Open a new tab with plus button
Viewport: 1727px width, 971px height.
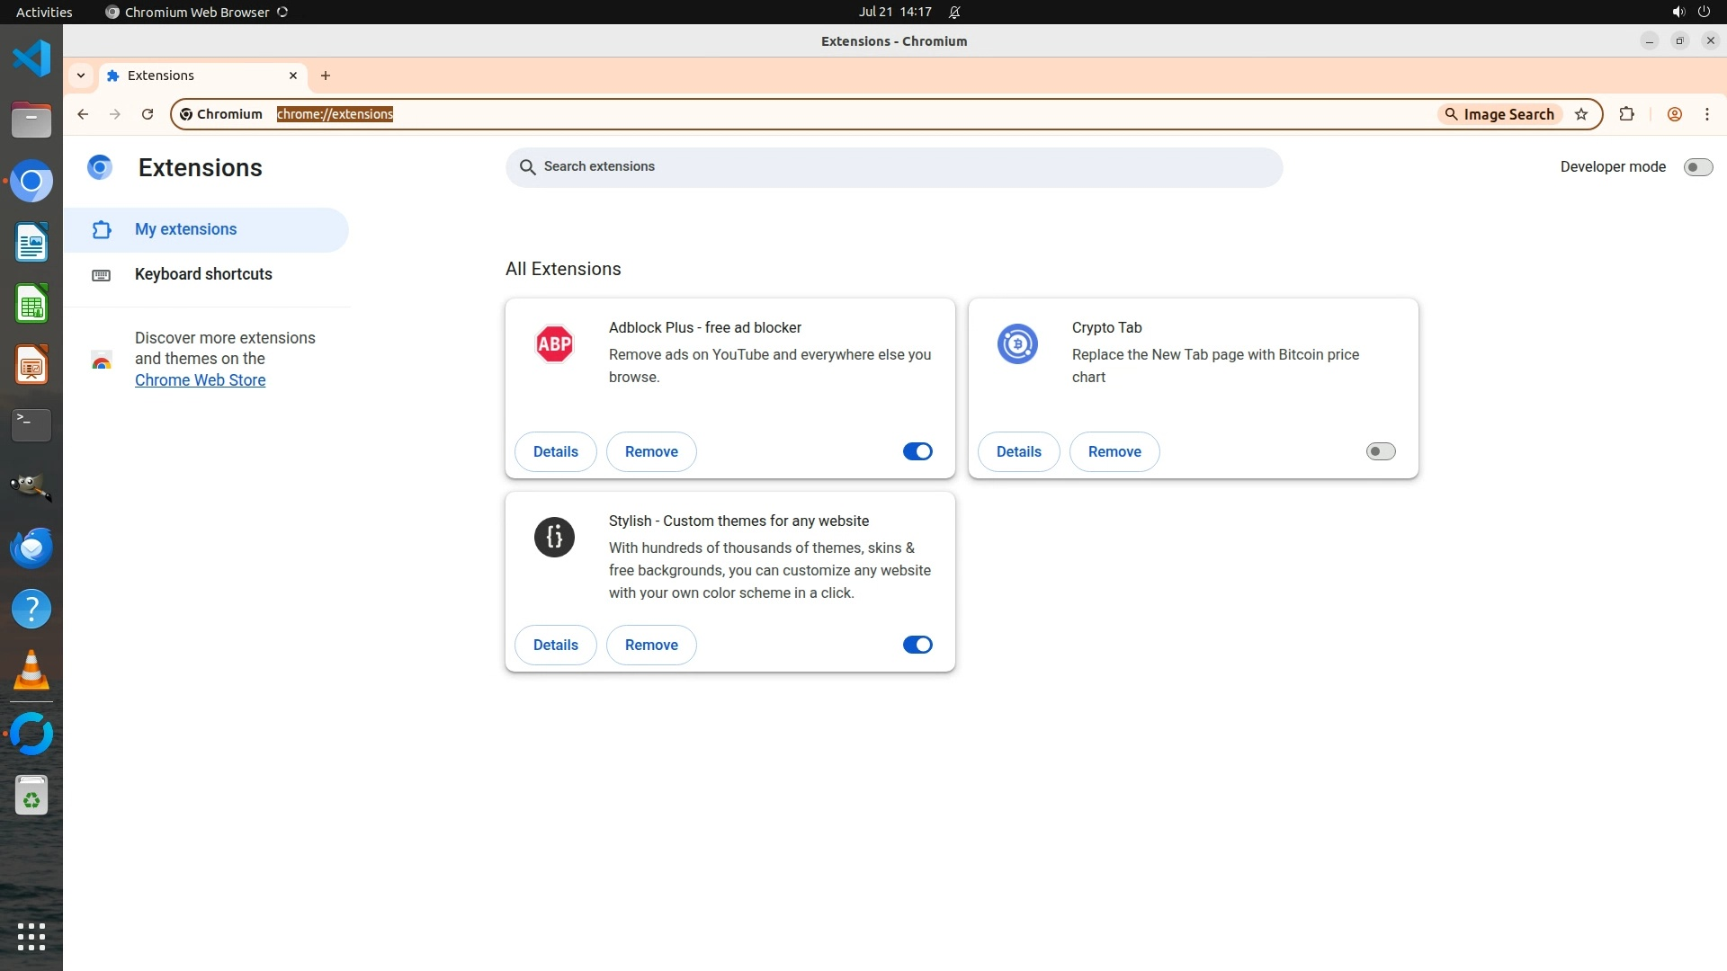[326, 76]
